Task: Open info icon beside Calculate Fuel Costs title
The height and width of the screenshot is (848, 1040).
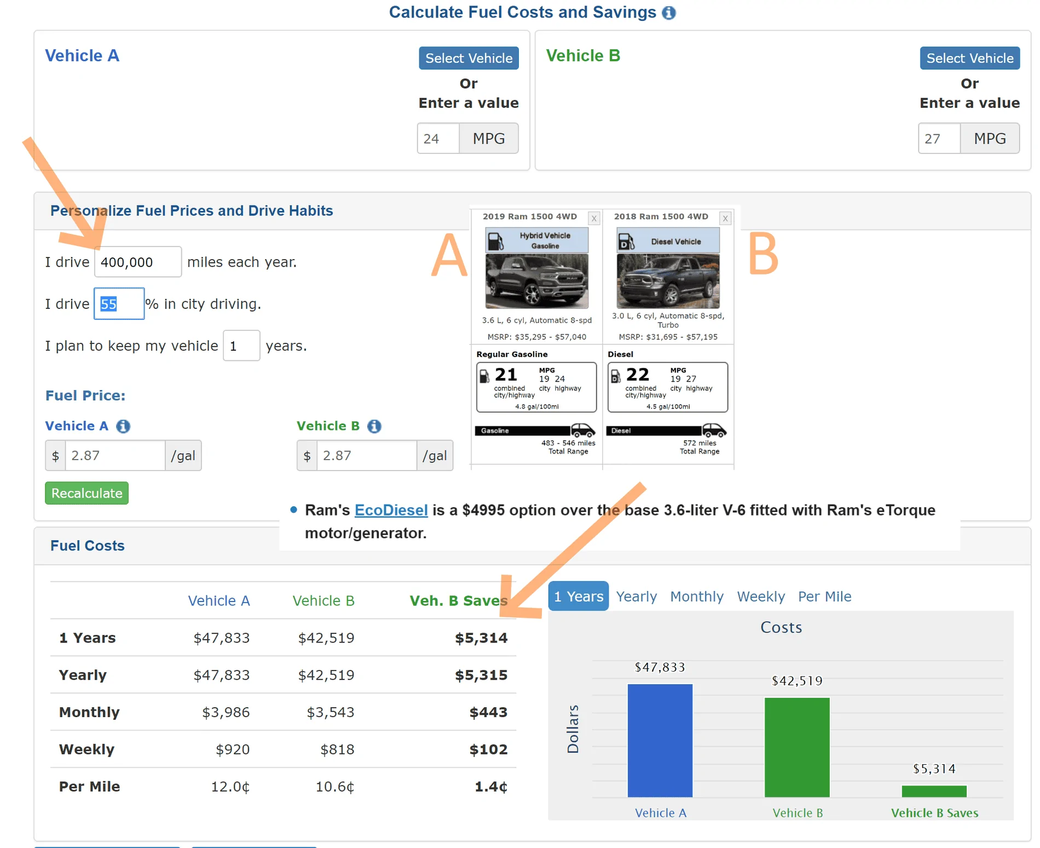Action: (669, 13)
